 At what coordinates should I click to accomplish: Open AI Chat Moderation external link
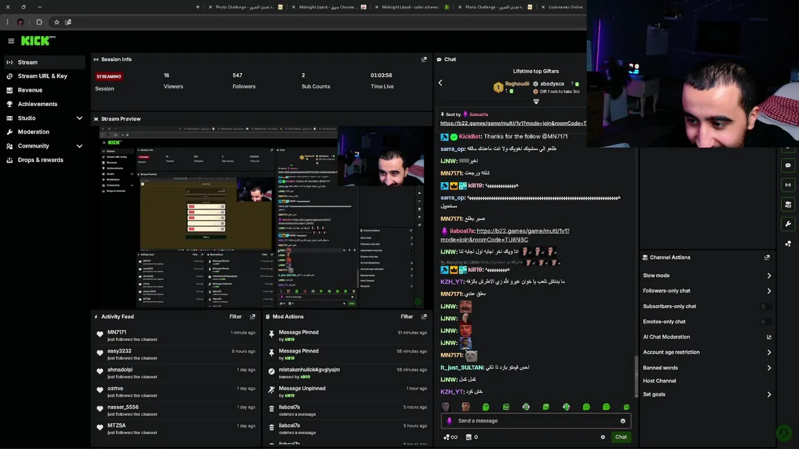coord(769,337)
